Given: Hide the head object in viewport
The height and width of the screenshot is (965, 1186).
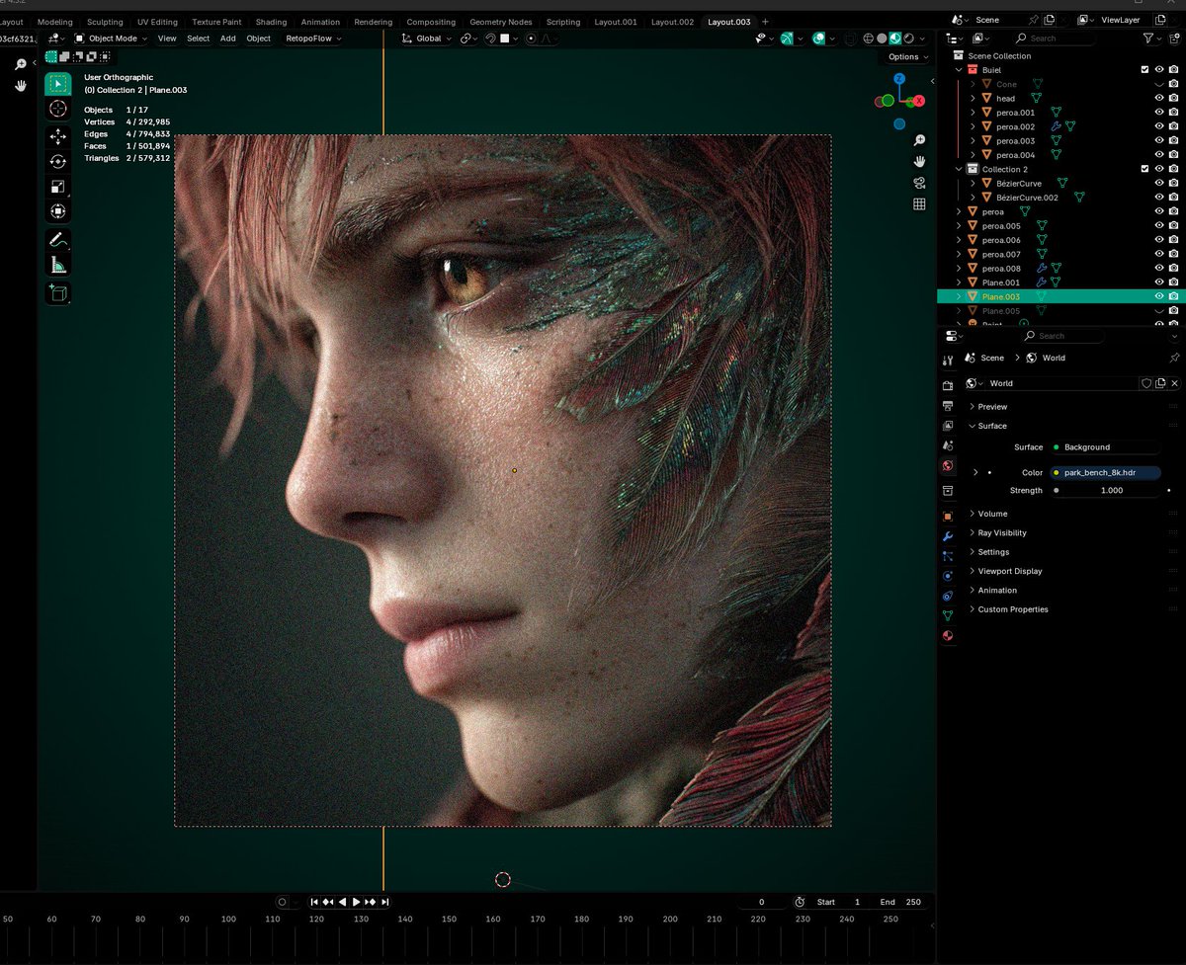Looking at the screenshot, I should point(1159,99).
